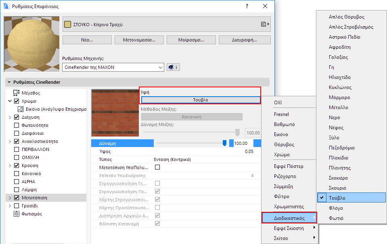Image resolution: width=387 pixels, height=244 pixels.
Task: Toggle the Χρώμα channel checkbox
Action: (17, 101)
